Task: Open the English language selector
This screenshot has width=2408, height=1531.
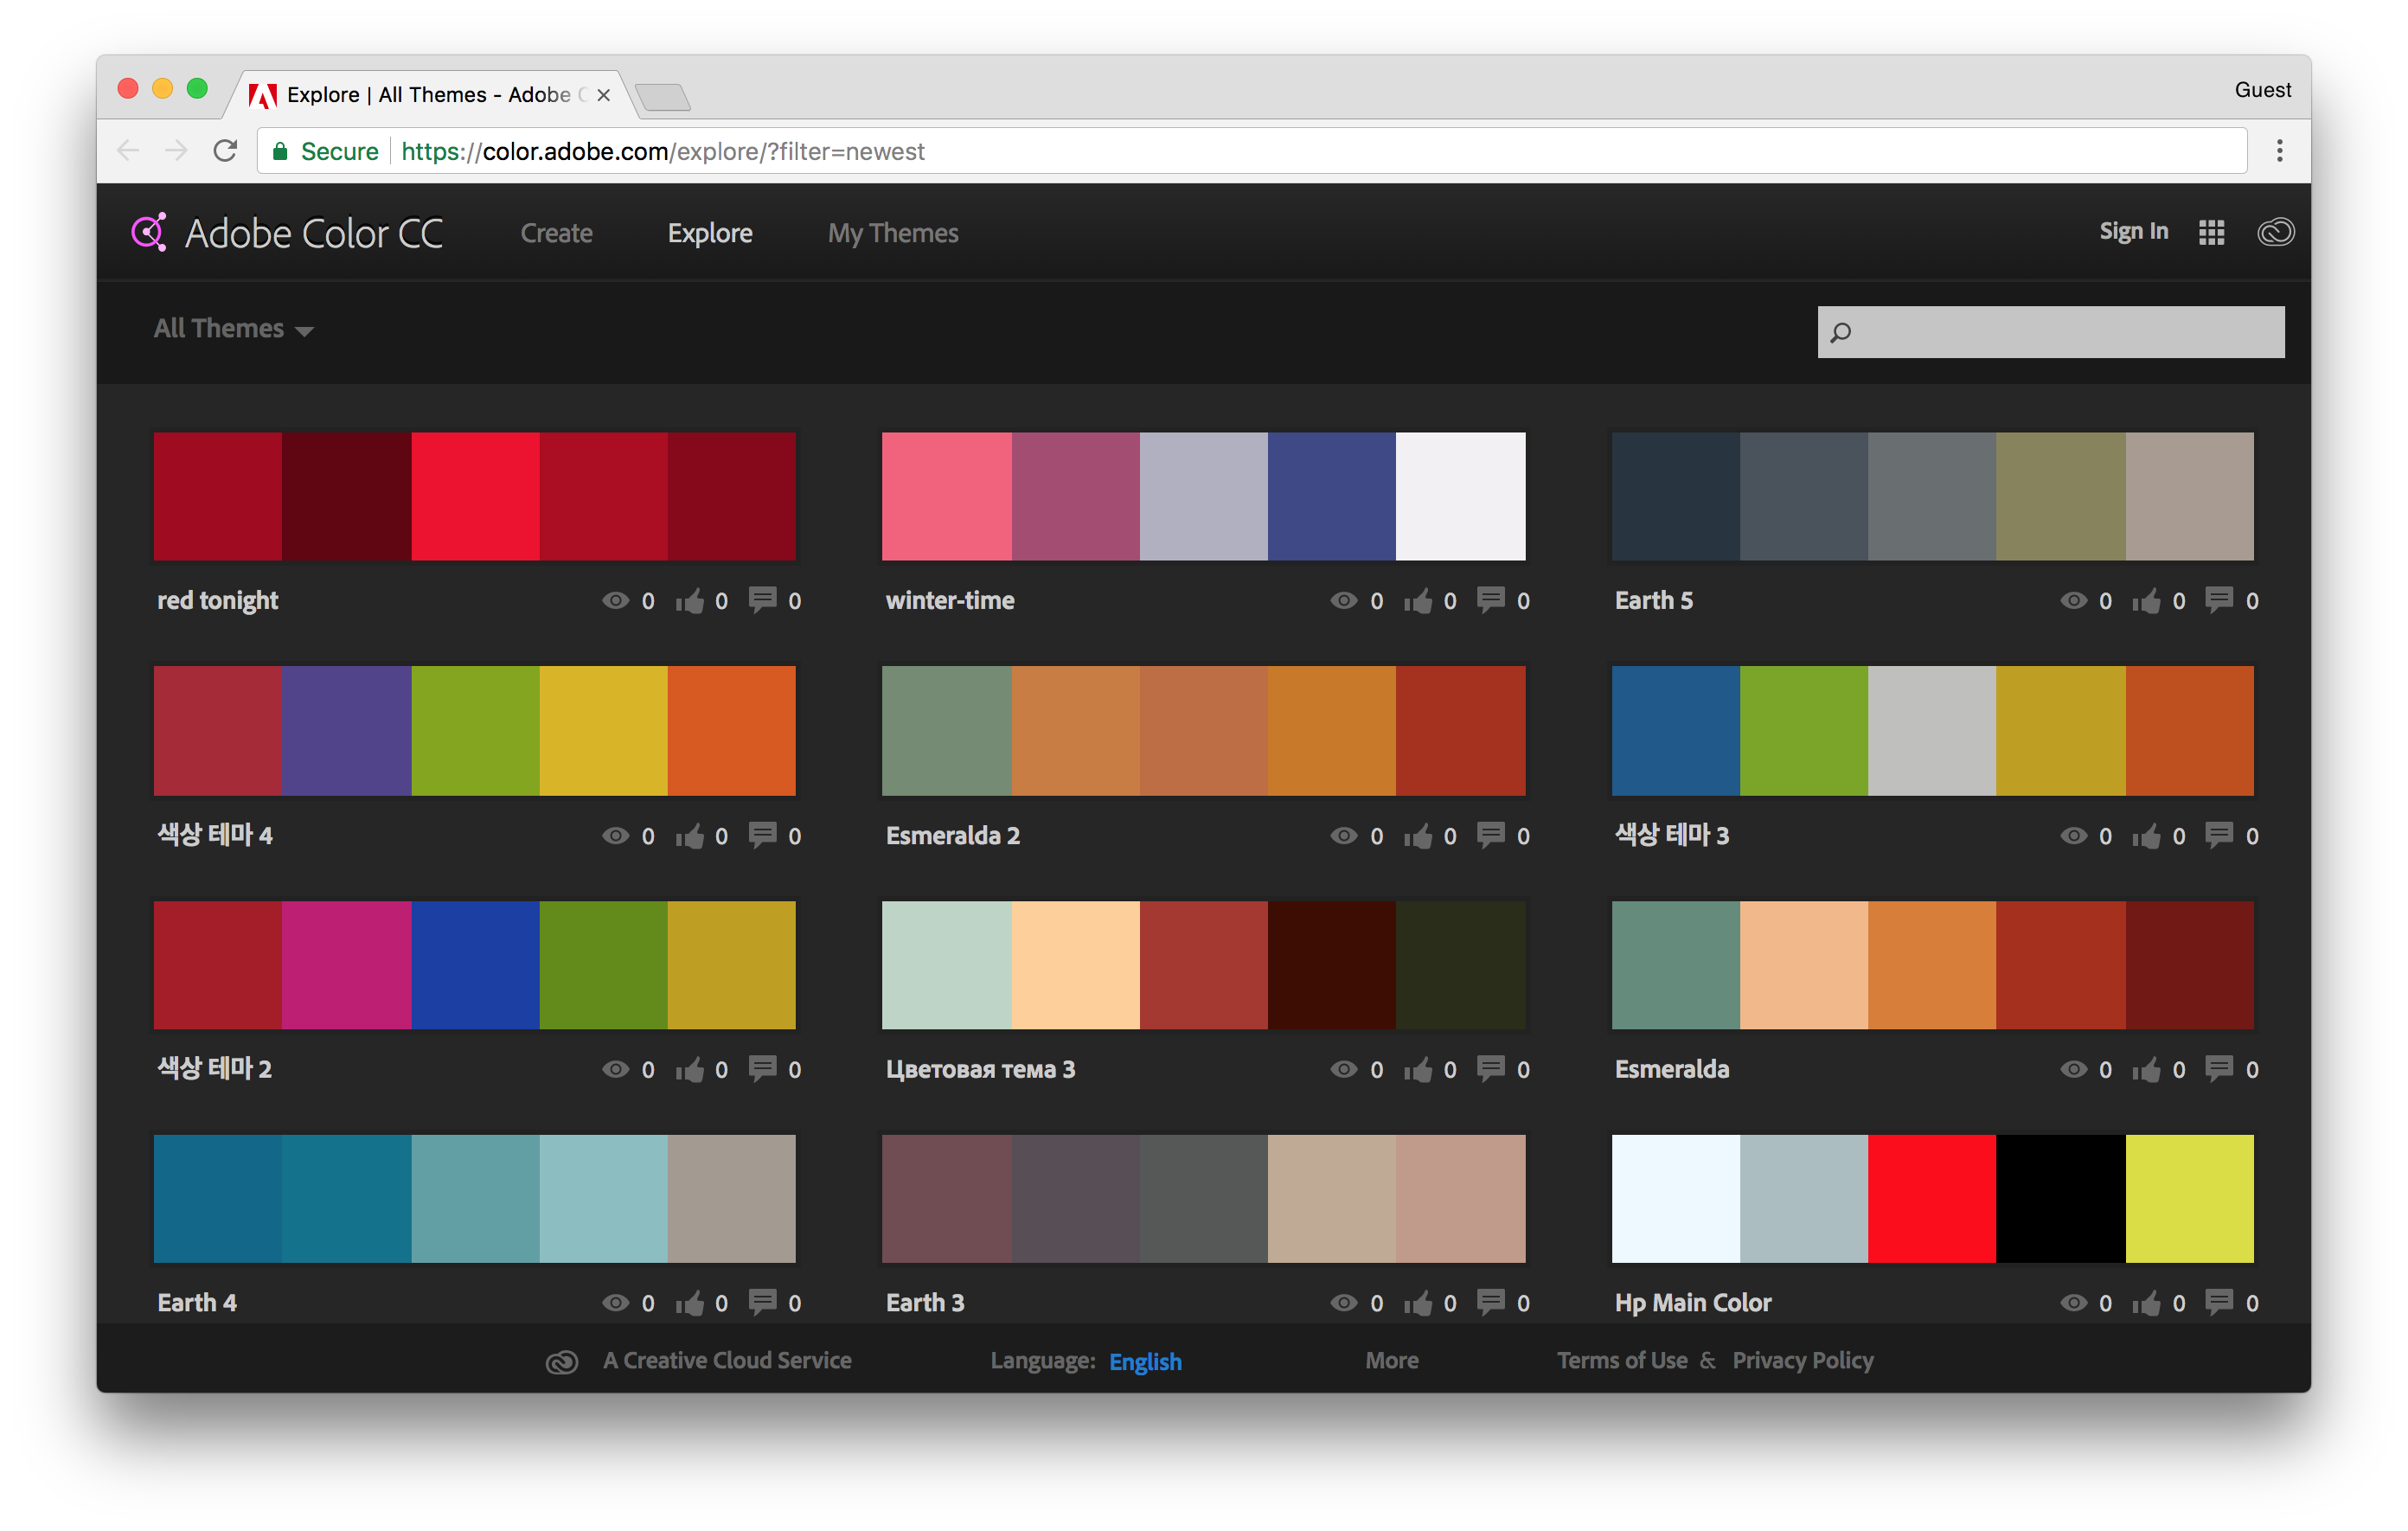Action: (1145, 1361)
